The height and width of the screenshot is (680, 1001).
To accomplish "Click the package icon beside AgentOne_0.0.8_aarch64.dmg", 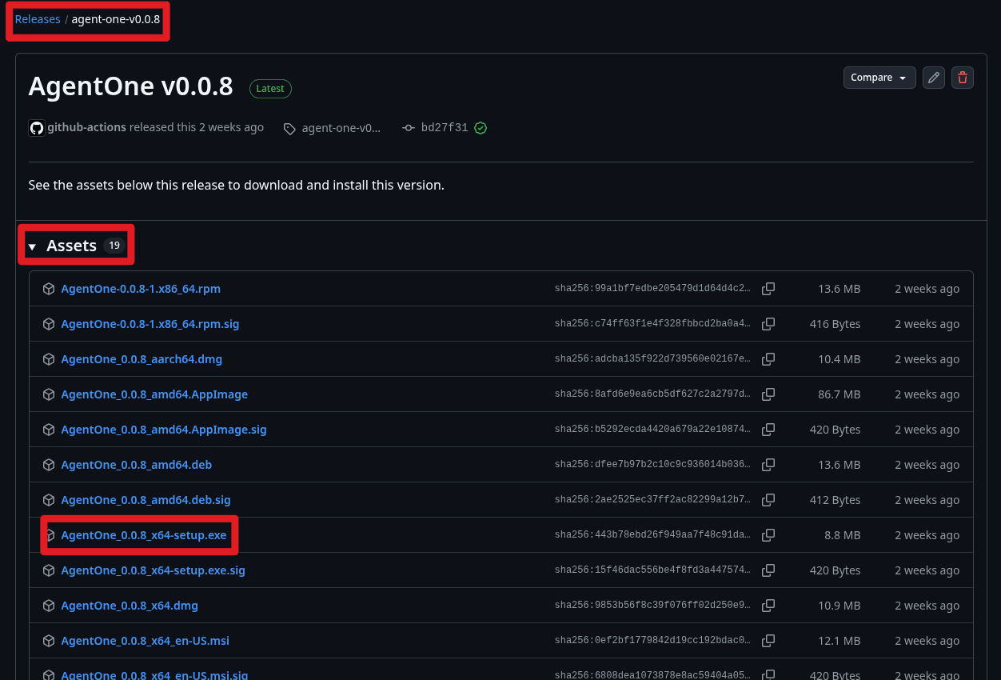I will point(49,359).
